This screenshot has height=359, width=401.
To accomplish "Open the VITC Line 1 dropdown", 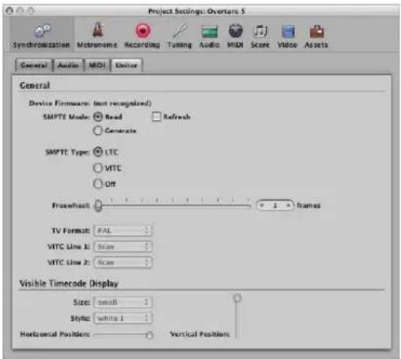I will click(x=123, y=247).
